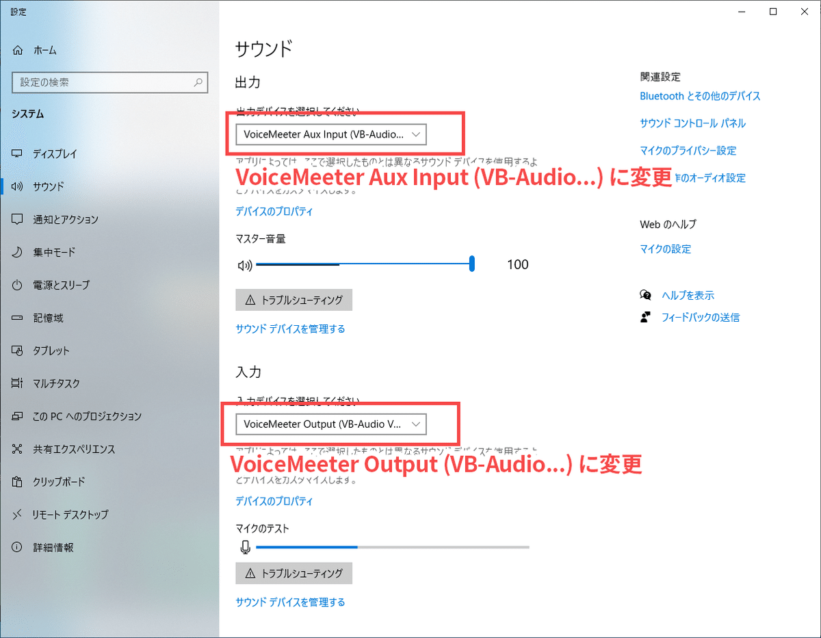This screenshot has width=821, height=638.
Task: Click the Focus assist moon icon
Action: tap(18, 252)
